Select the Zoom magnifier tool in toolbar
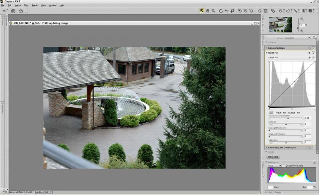Viewport: 319px width, 195px height. 213,11
